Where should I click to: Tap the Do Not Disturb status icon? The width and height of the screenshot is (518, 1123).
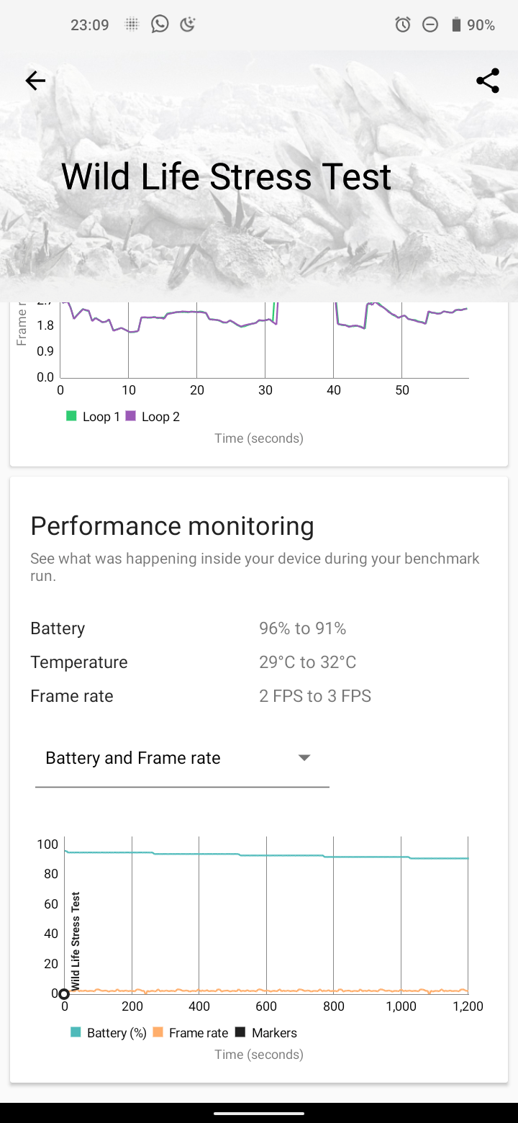(430, 25)
